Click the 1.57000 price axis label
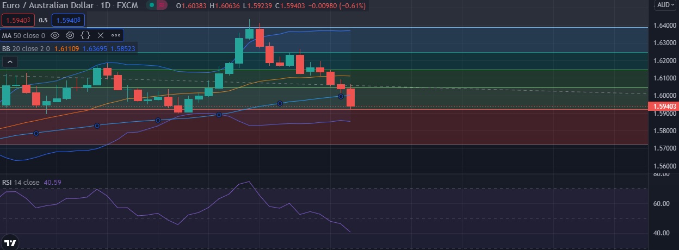The height and width of the screenshot is (250, 679). point(664,148)
